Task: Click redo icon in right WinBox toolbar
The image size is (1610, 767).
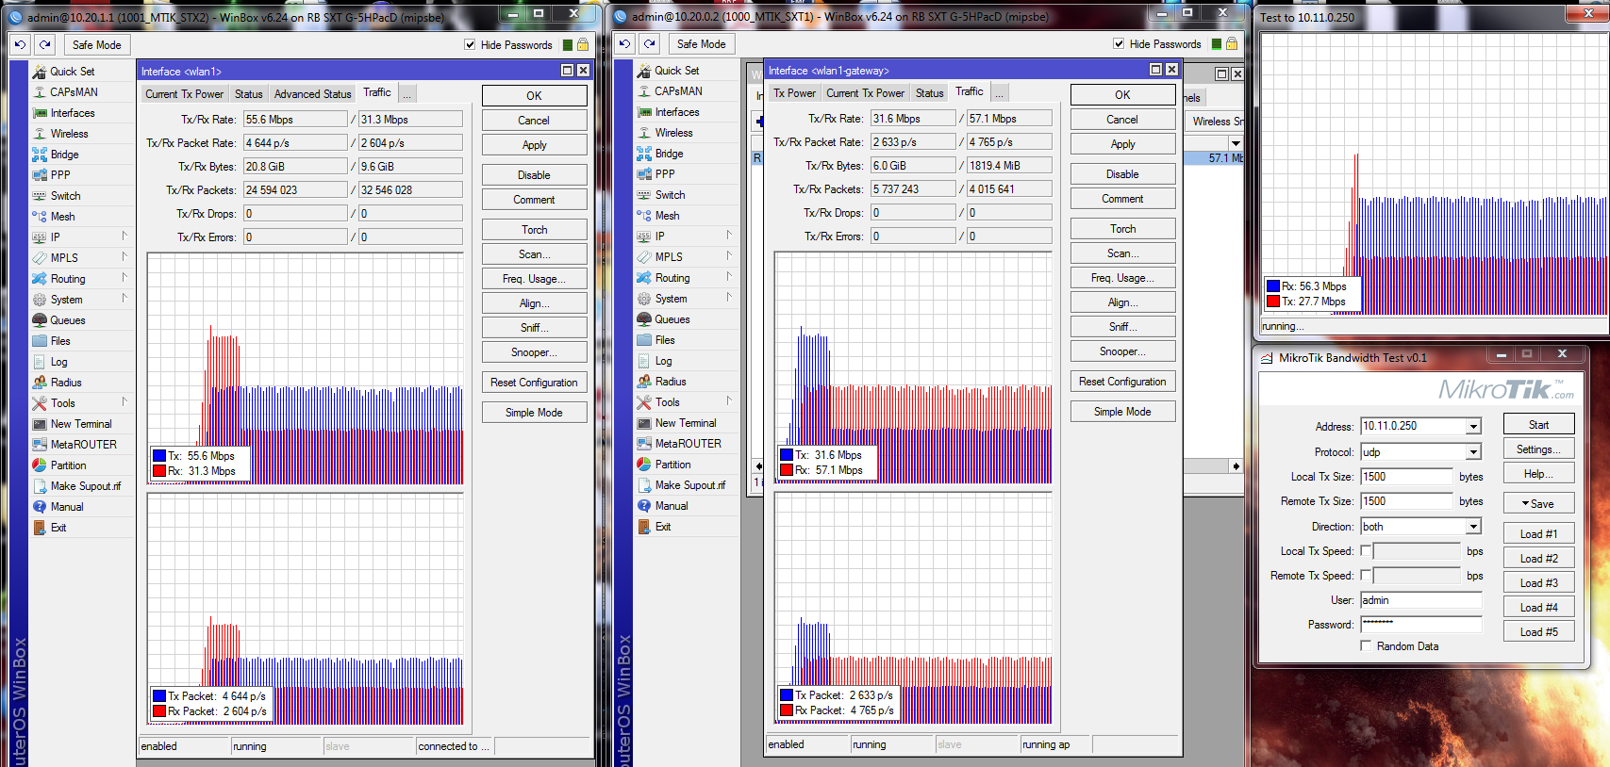Action: (x=649, y=43)
